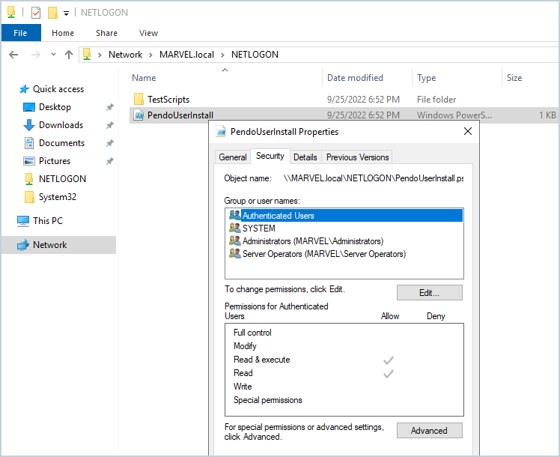Switch to the Security tab in Properties
Screen dimensions: 560x457
coord(270,156)
